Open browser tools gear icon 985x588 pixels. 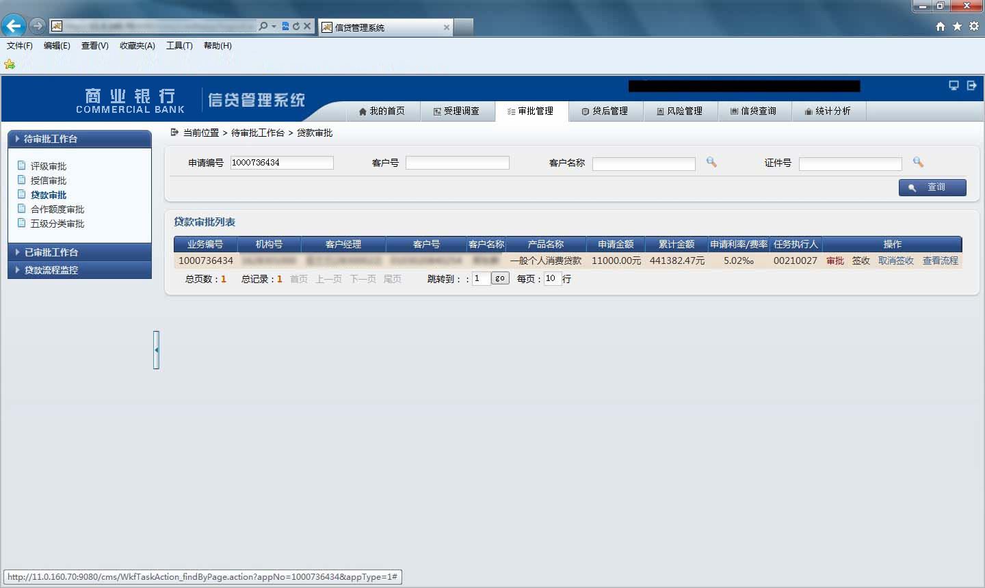click(973, 26)
